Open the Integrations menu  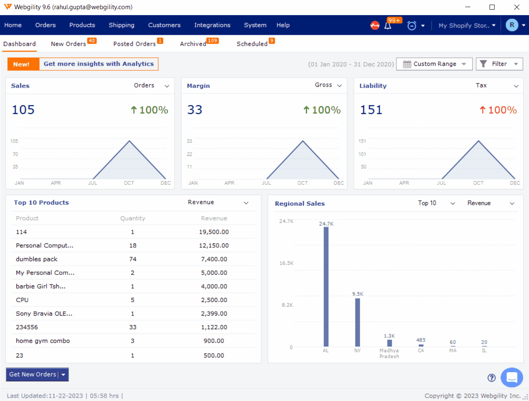pos(212,25)
